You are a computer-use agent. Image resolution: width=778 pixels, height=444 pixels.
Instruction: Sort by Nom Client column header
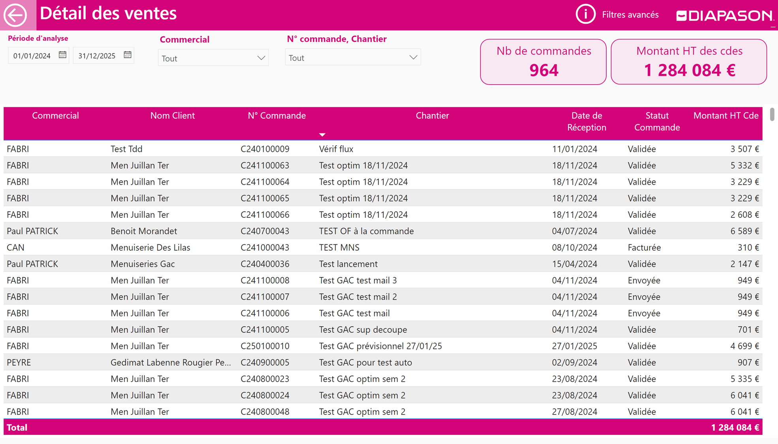pyautogui.click(x=172, y=116)
